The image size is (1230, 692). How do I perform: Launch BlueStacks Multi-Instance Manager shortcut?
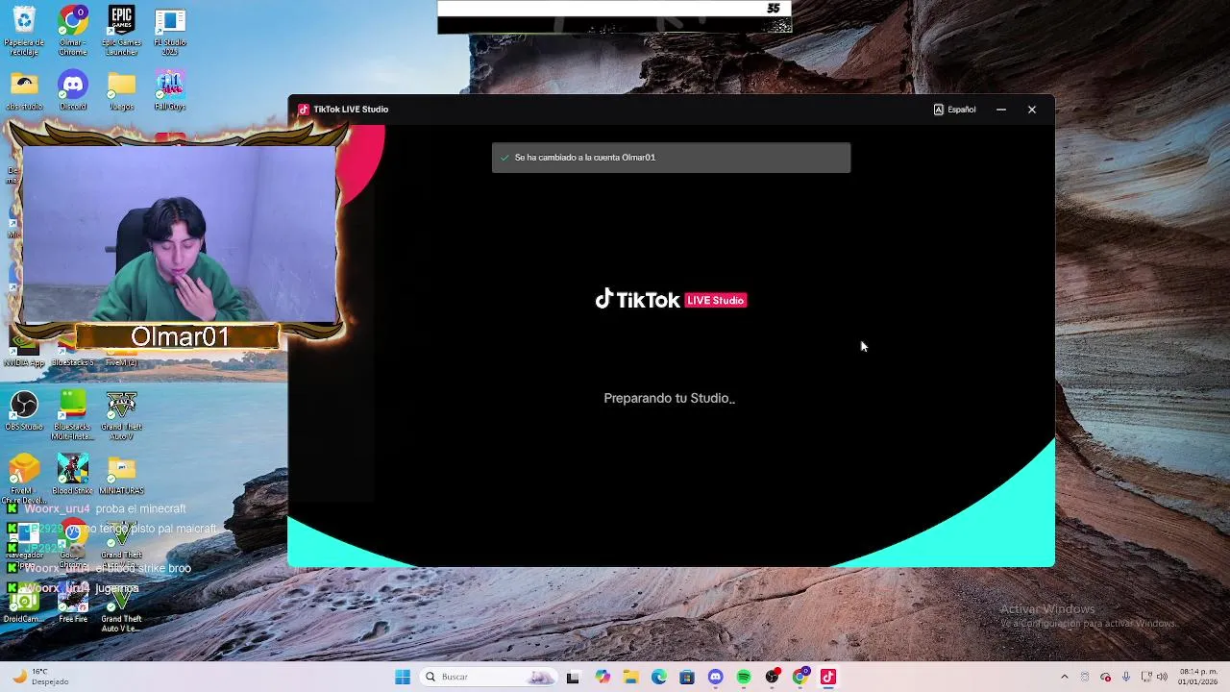pos(73,414)
